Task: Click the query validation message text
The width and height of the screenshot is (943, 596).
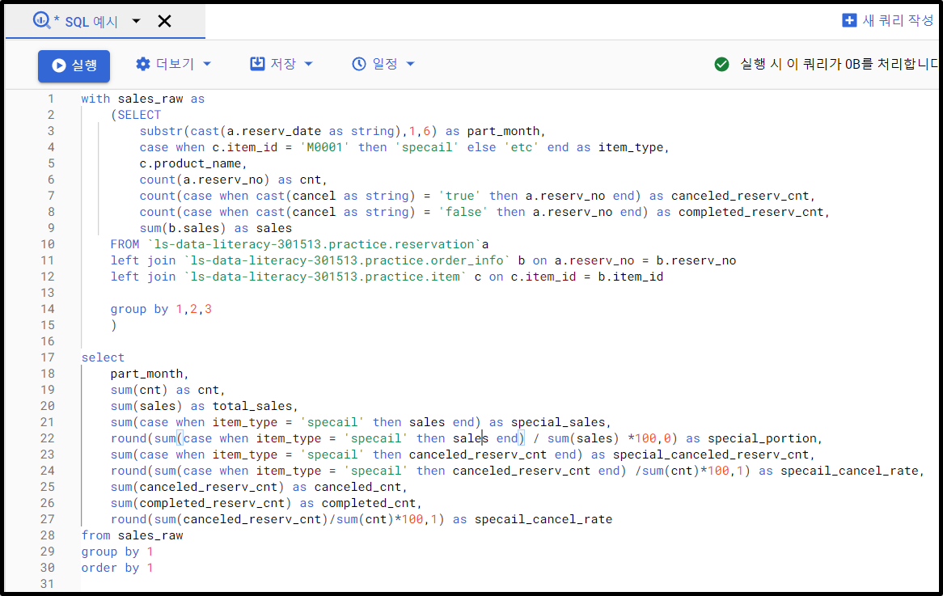Action: [839, 64]
